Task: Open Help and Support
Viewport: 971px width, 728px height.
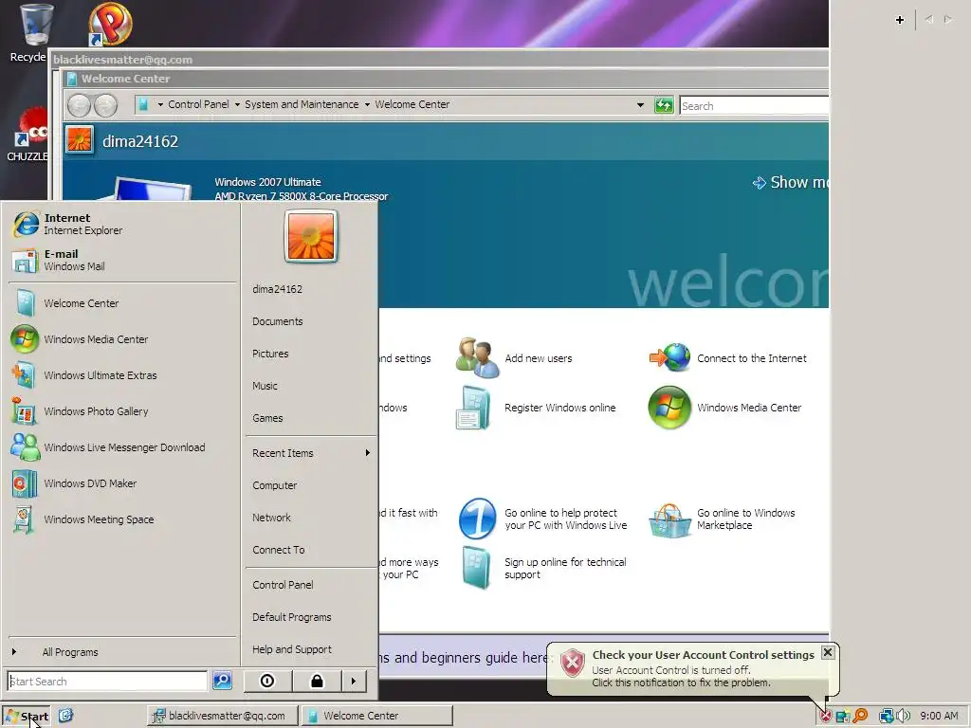Action: 292,649
